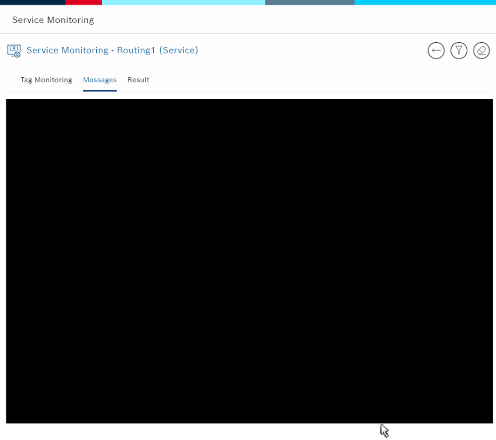Click inside the black messages console area
This screenshot has height=440, width=496.
click(x=249, y=261)
